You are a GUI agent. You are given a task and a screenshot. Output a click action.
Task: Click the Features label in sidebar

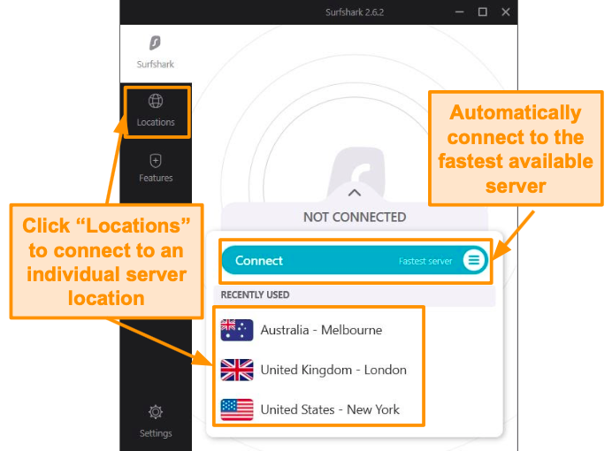156,178
